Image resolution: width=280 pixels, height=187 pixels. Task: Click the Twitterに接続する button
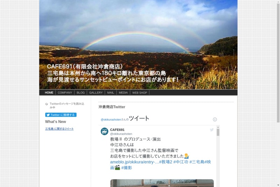[x=61, y=115]
